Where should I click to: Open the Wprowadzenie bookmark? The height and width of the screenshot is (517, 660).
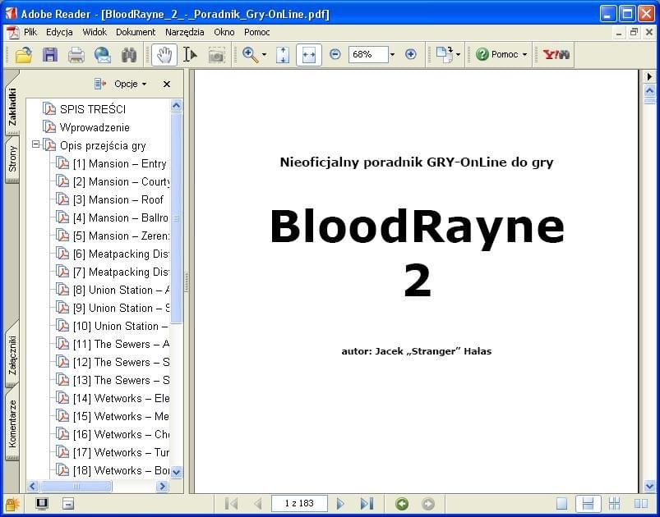95,127
